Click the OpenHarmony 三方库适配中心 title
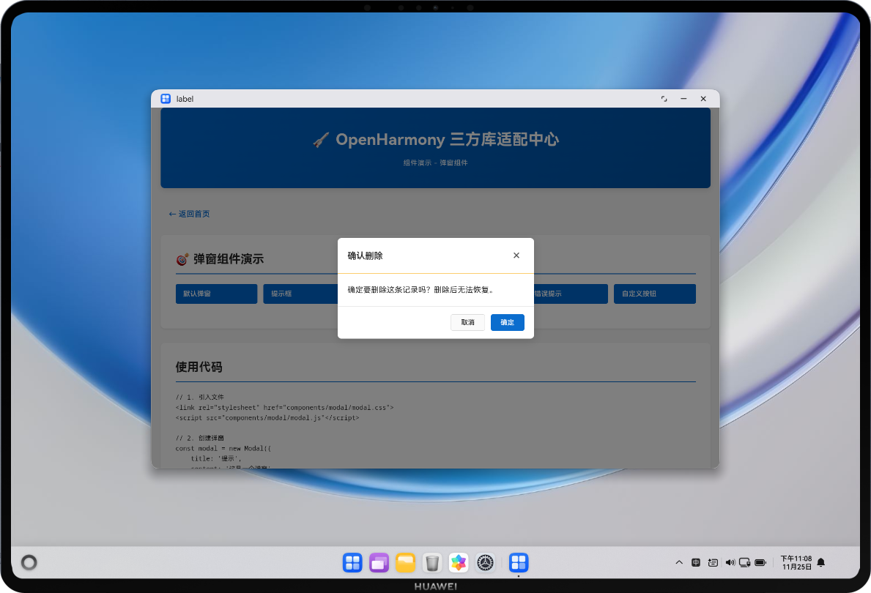The width and height of the screenshot is (871, 593). [447, 139]
